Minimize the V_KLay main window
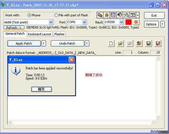Screen dimensions: 169x134 [x=151, y=5]
